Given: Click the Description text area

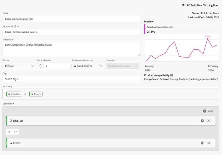Looking at the screenshot, I should (x=71, y=49).
